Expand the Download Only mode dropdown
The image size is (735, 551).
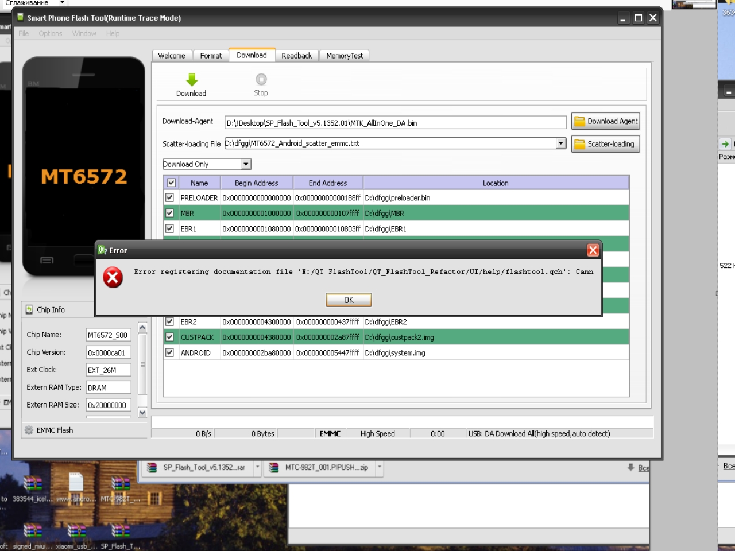coord(246,164)
